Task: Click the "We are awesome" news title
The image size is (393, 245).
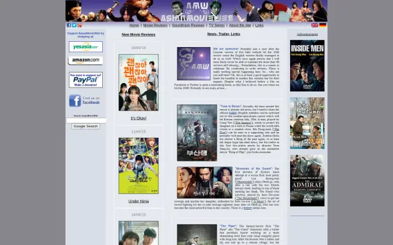Action: [x=226, y=49]
